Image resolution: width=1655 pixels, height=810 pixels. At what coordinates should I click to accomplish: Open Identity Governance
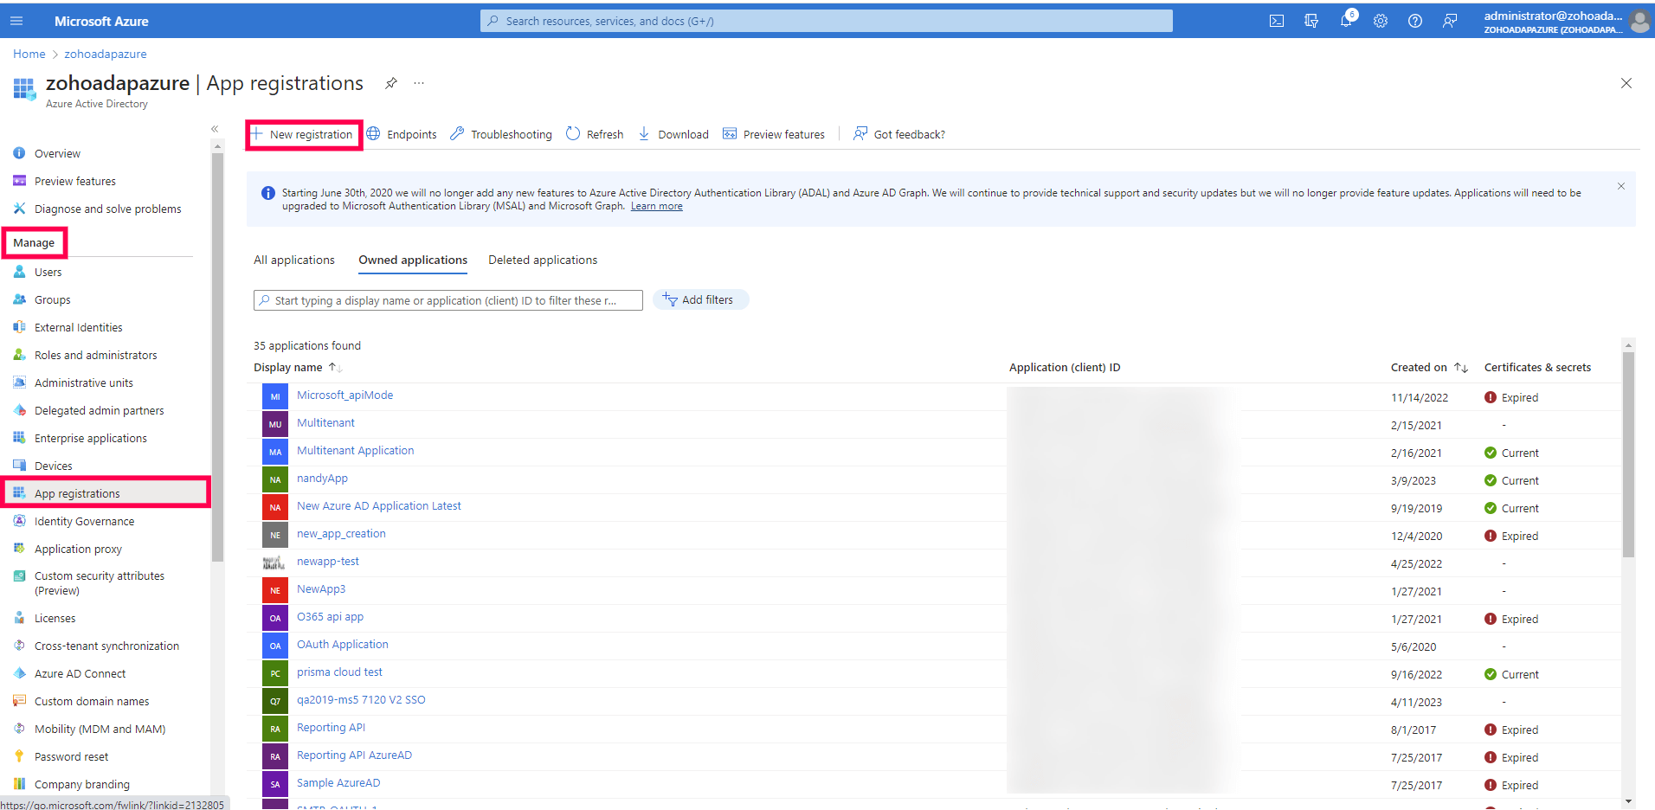pyautogui.click(x=85, y=521)
